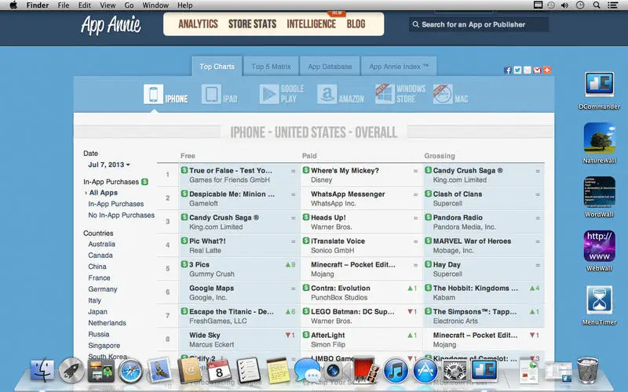Open the yellow Notes app in Dock
The image size is (628, 392).
278,370
